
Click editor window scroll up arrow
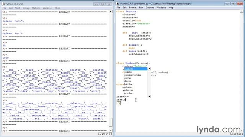click(x=242, y=11)
